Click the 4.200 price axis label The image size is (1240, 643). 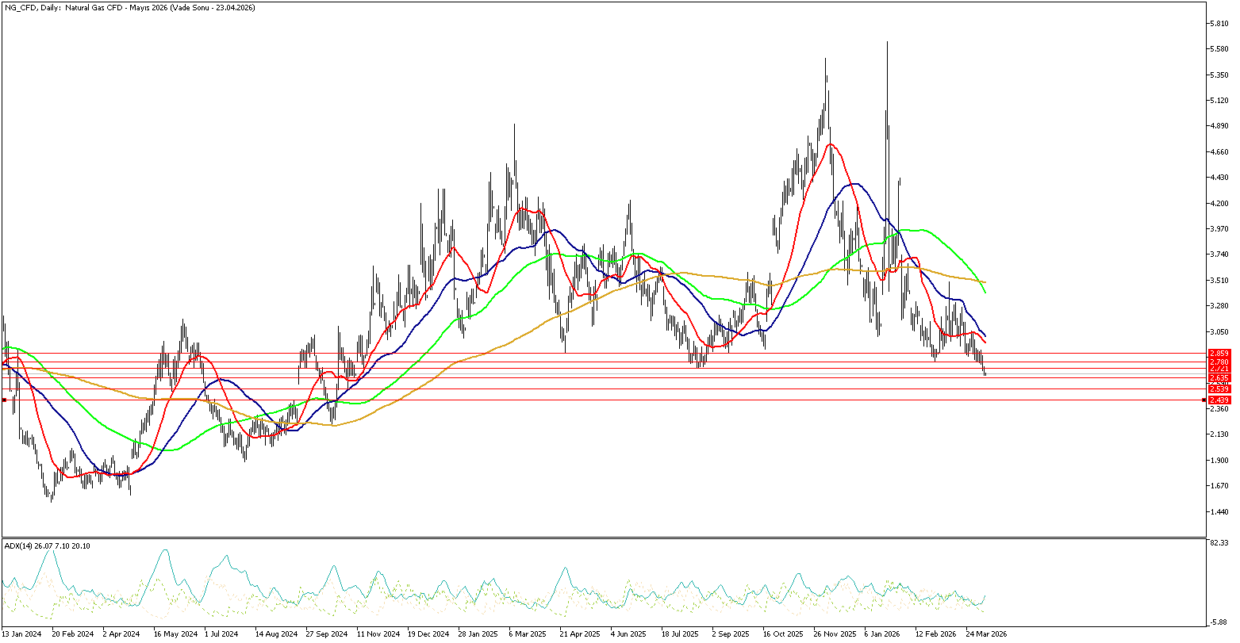click(1219, 204)
